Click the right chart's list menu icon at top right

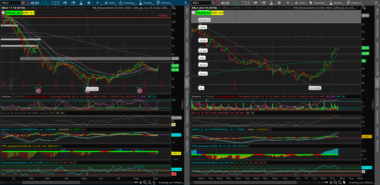[x=376, y=3]
